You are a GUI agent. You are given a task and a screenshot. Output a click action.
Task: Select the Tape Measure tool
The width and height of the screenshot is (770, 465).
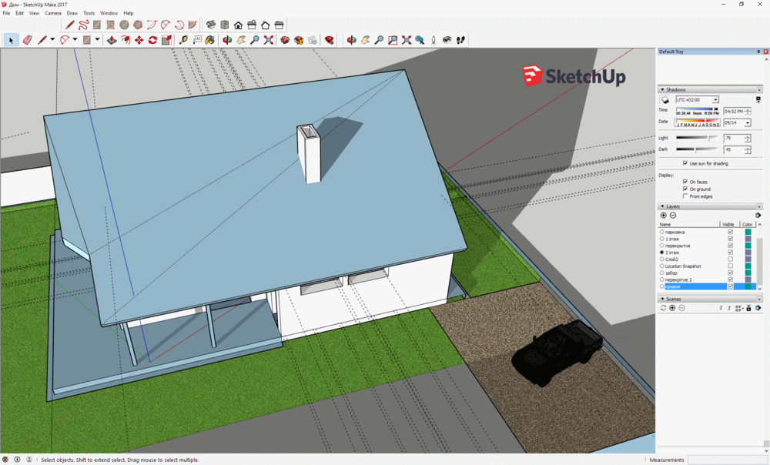click(183, 40)
